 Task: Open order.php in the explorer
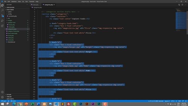[11, 40]
